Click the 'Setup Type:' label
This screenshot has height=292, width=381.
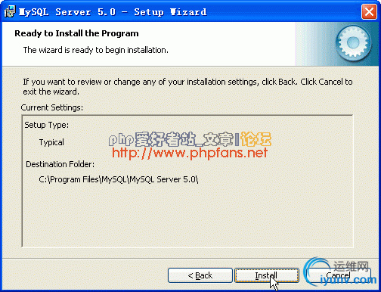point(47,125)
